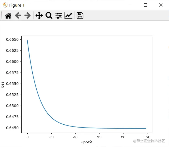Viewport: 169px width, 147px height.
Task: Click the y-tick label 0.6600
Action: click(12, 62)
